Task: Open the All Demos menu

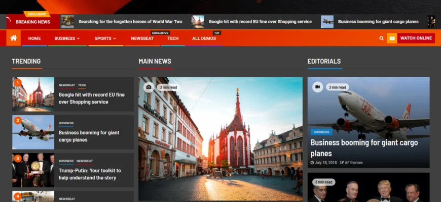Action: click(204, 38)
